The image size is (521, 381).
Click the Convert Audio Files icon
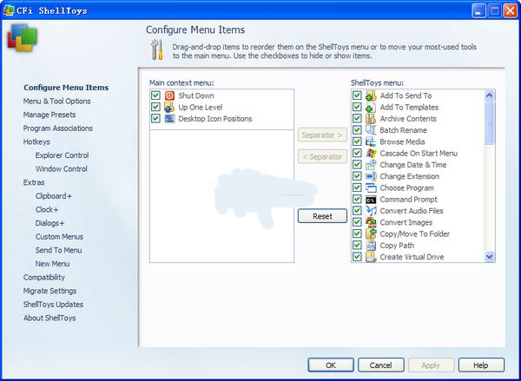[x=371, y=211]
